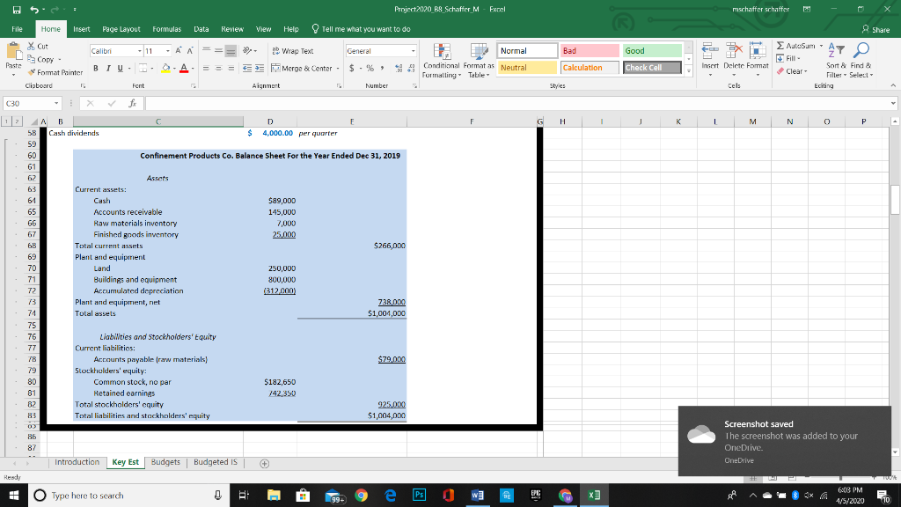Click the Paste clipboard icon
This screenshot has height=507, width=901.
[x=13, y=52]
